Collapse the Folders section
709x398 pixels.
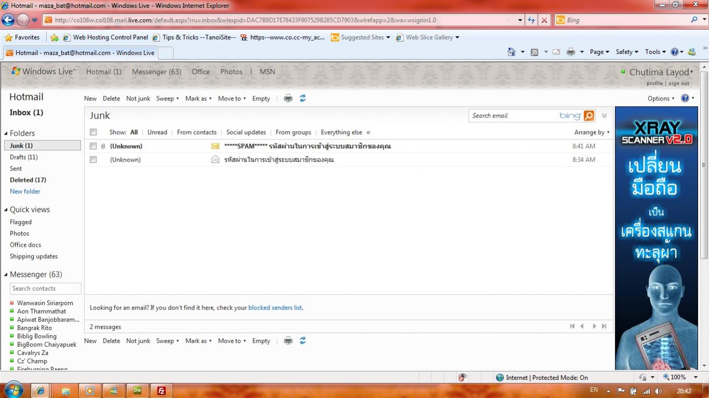pyautogui.click(x=6, y=133)
